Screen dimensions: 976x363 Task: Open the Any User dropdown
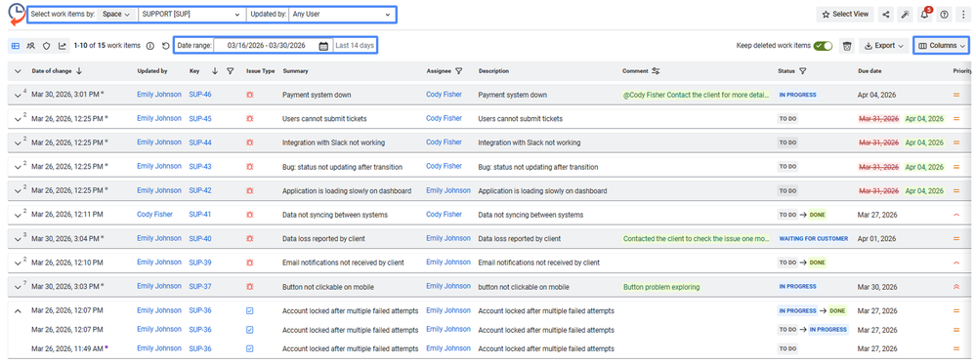[341, 14]
